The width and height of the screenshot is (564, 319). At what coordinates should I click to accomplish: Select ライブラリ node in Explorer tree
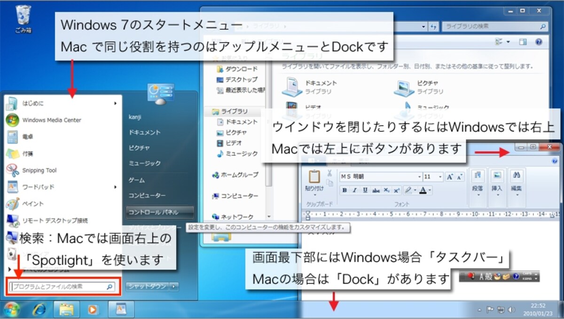tap(230, 112)
